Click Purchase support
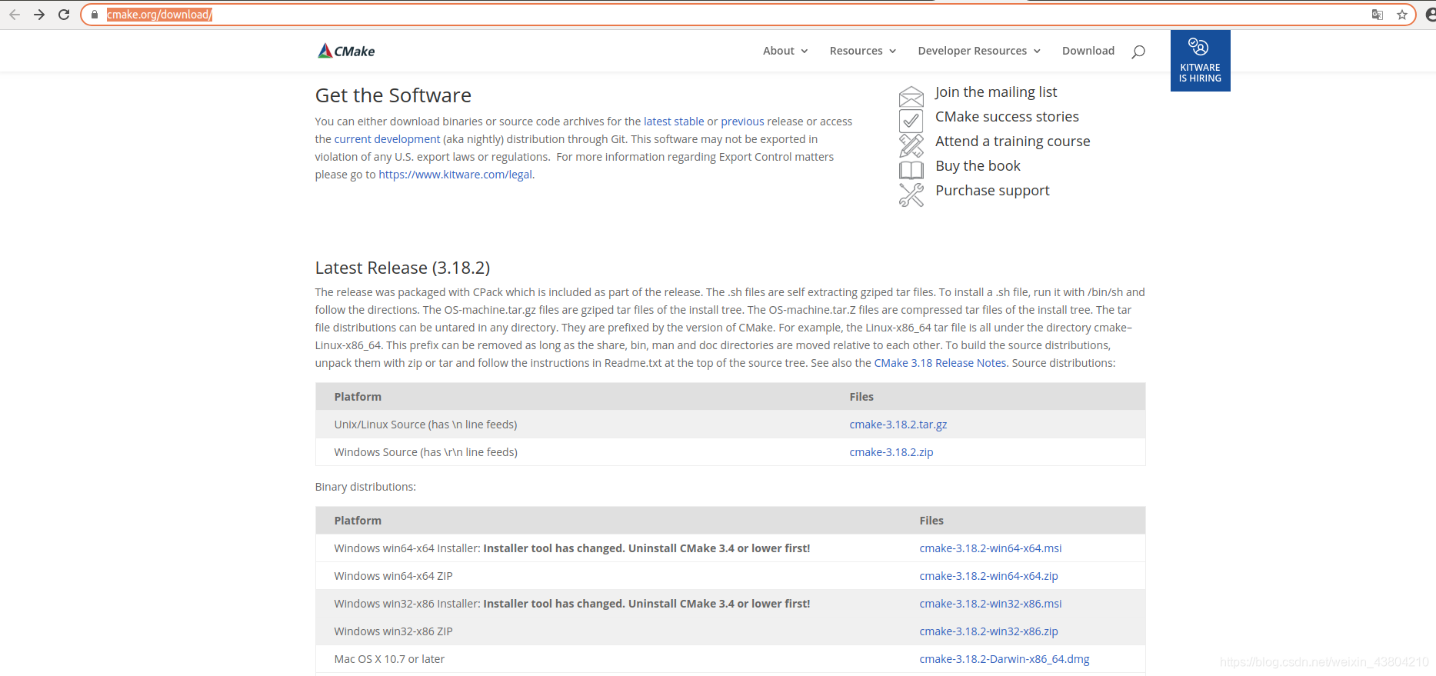1436x676 pixels. 992,191
